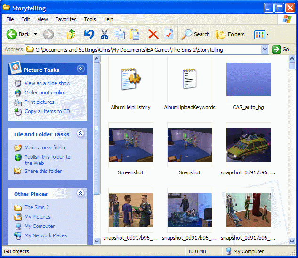The image size is (298, 258).
Task: Click Publish this folder to the Web
Action: coord(48,160)
